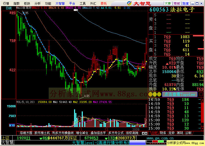
Task: Select the 筹码 tab
Action: (180, 133)
